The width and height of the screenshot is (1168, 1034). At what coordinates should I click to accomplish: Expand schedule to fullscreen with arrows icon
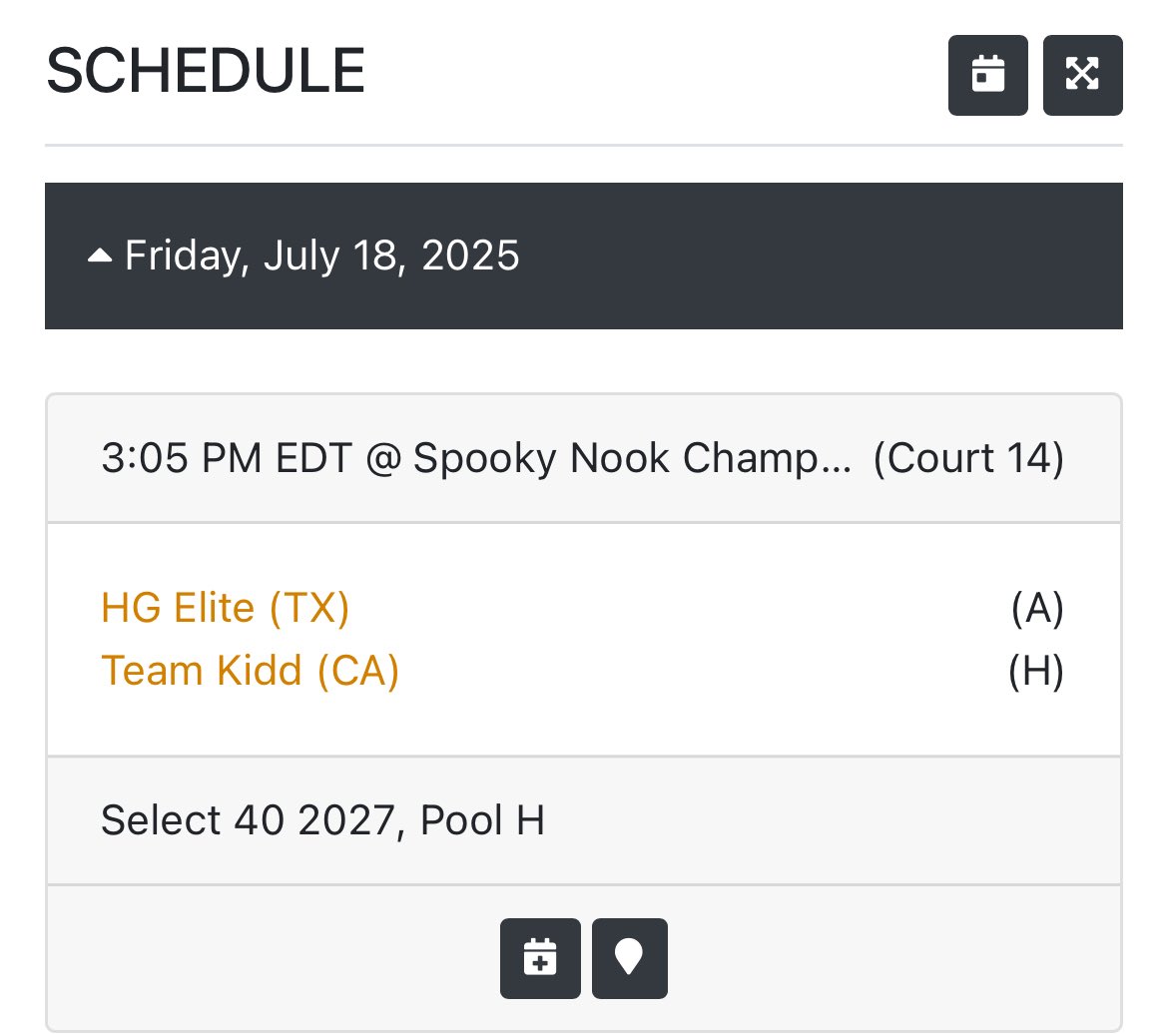[1082, 75]
